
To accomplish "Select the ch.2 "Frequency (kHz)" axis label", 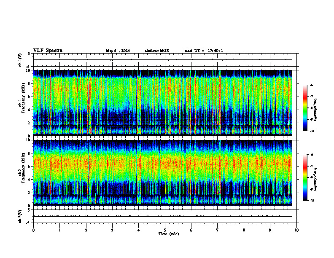I will pos(23,168).
